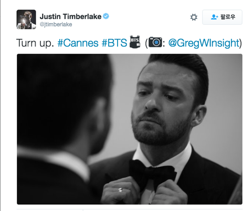This screenshot has height=211, width=252.
Task: Visit the @GregWInsight mention
Action: (x=204, y=43)
